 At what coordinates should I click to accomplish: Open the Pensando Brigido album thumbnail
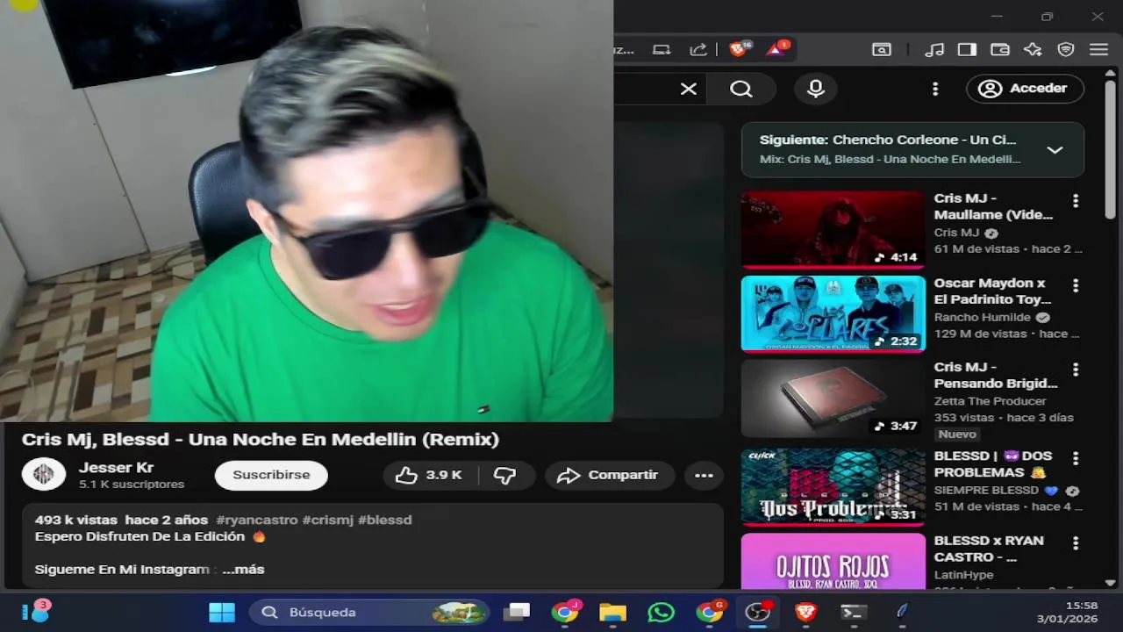833,399
